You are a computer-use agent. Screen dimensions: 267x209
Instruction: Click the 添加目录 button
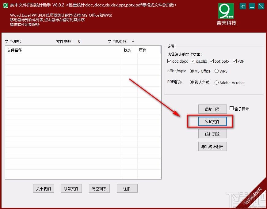coord(212,109)
